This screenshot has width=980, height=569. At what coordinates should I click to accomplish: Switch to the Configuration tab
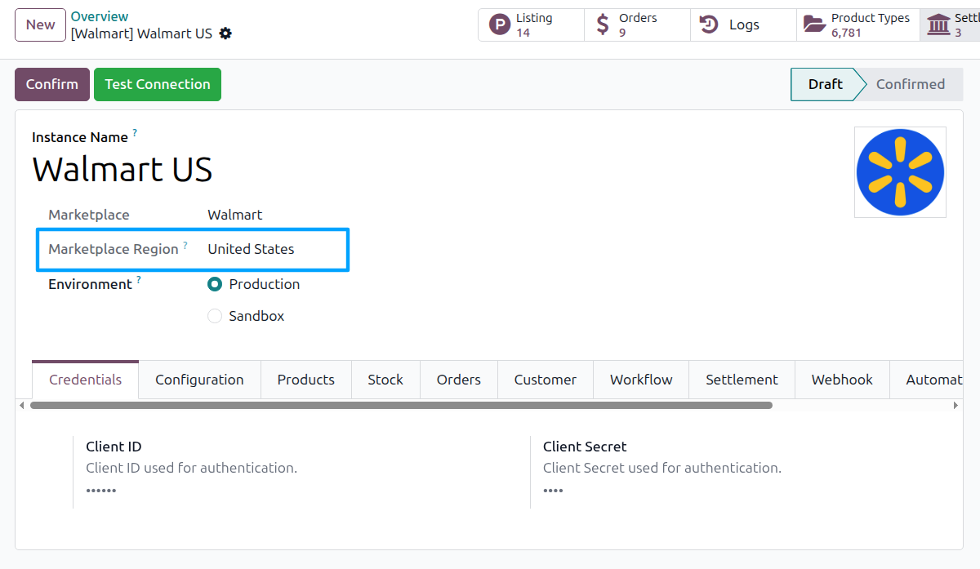pos(199,380)
